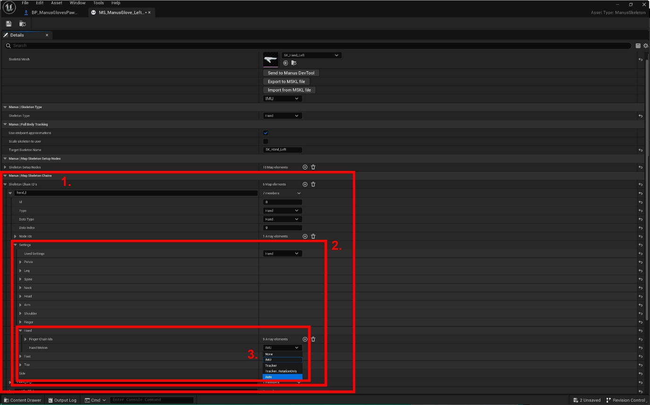Expand the Pelvis settings row
Viewport: 650px width, 405px height.
[20, 262]
